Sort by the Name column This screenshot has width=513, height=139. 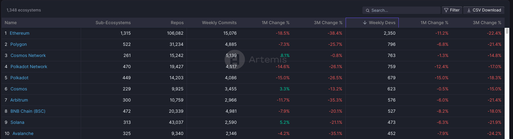pyautogui.click(x=11, y=23)
